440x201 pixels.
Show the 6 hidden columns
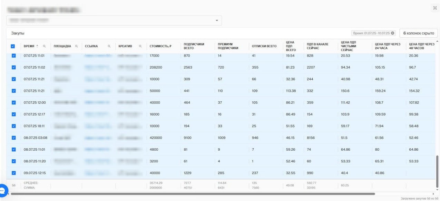pyautogui.click(x=419, y=33)
